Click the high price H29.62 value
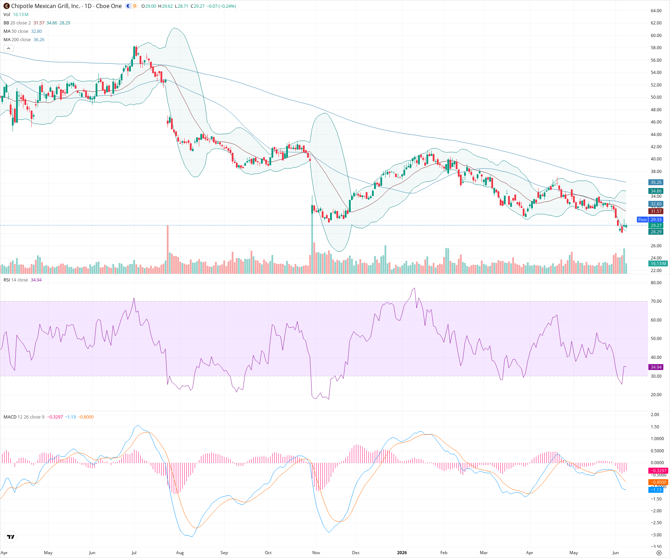 [165, 6]
